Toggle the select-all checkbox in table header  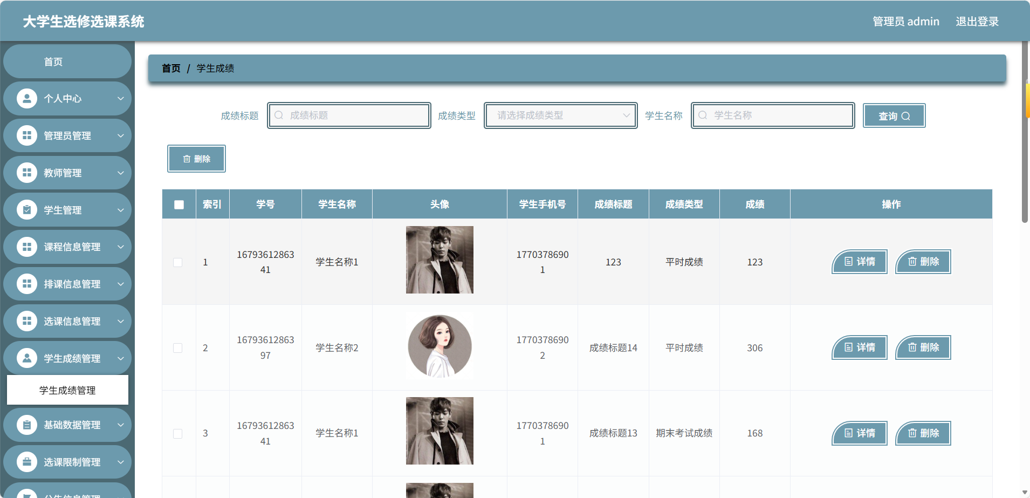pos(179,204)
